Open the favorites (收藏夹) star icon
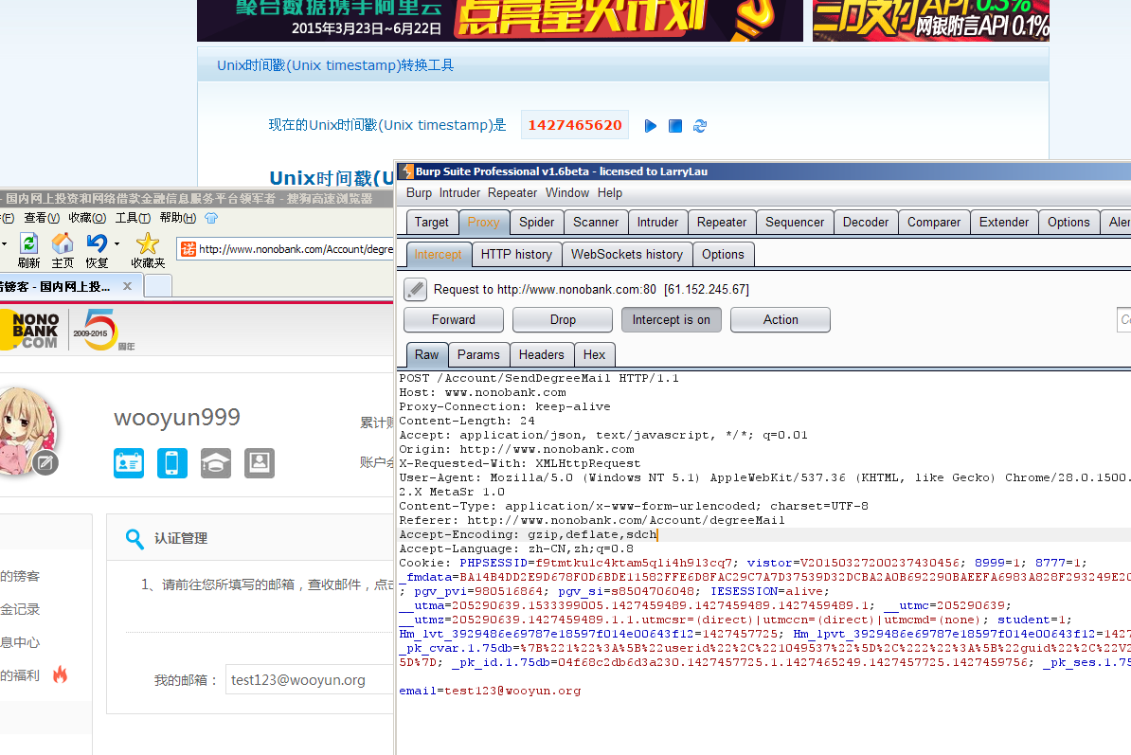This screenshot has height=755, width=1131. 148,243
